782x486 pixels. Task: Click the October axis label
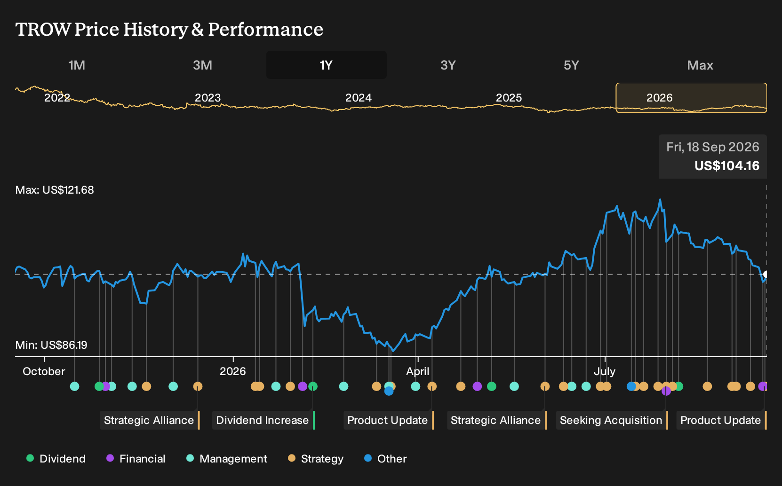pyautogui.click(x=44, y=371)
